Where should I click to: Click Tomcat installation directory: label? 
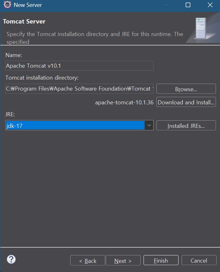pyautogui.click(x=42, y=78)
